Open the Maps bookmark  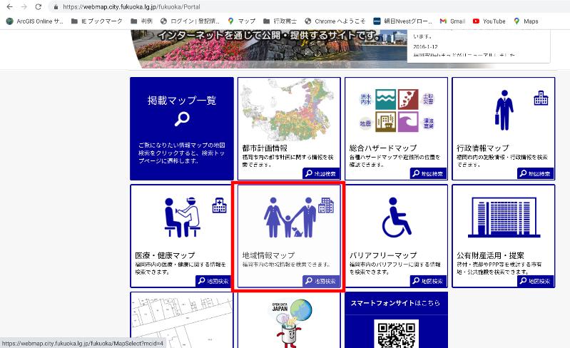click(x=526, y=21)
